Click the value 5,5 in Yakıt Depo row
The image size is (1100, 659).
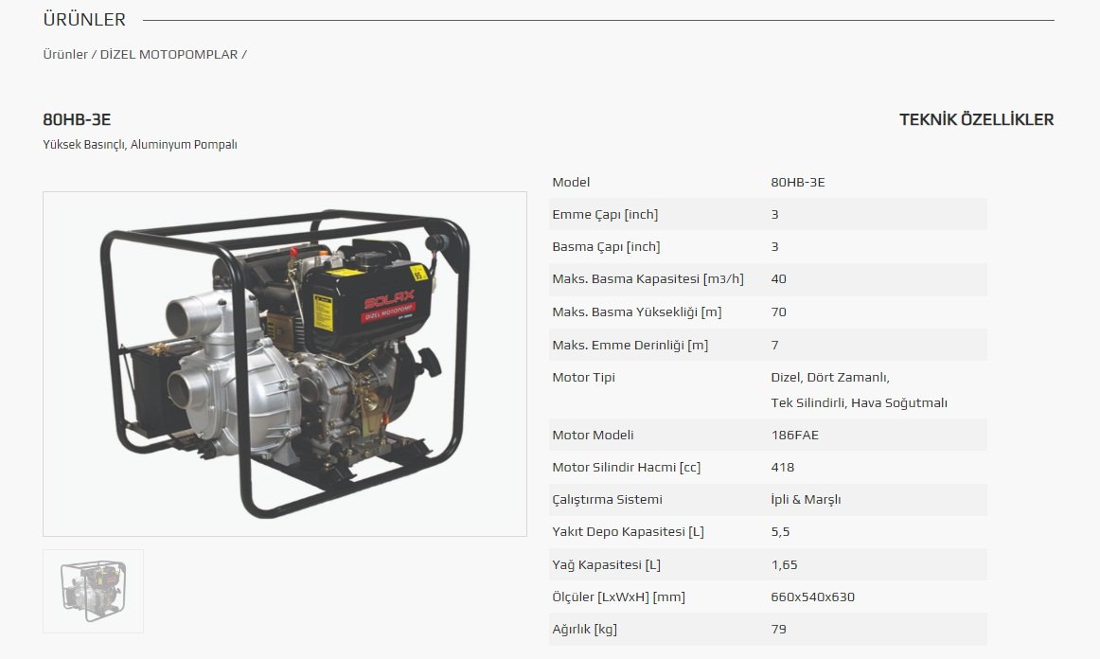[780, 531]
